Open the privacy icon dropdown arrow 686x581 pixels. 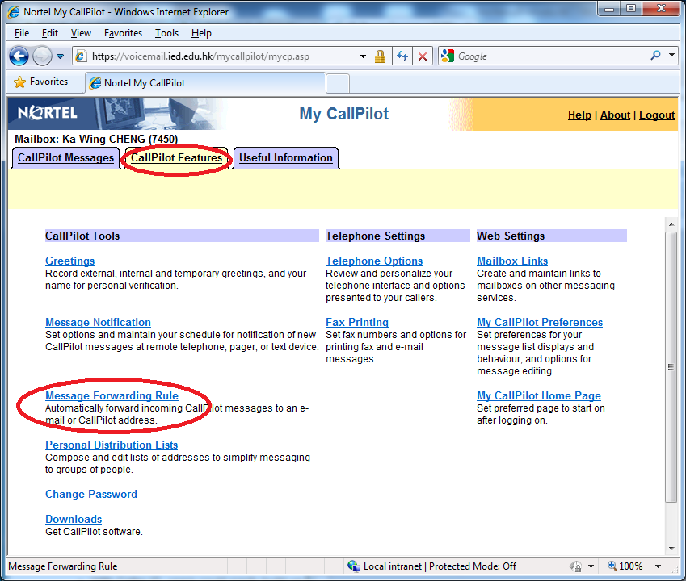click(x=591, y=566)
